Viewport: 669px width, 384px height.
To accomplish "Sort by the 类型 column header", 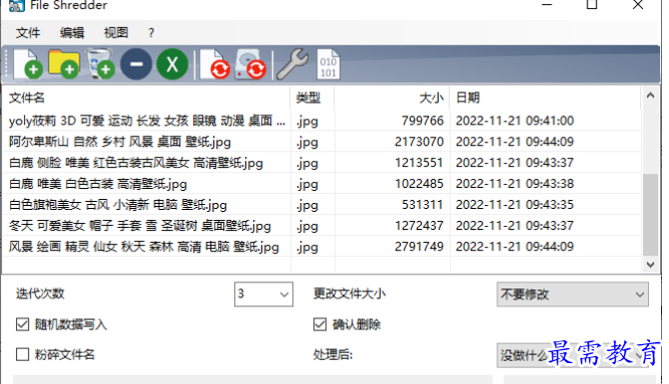I will pos(312,97).
